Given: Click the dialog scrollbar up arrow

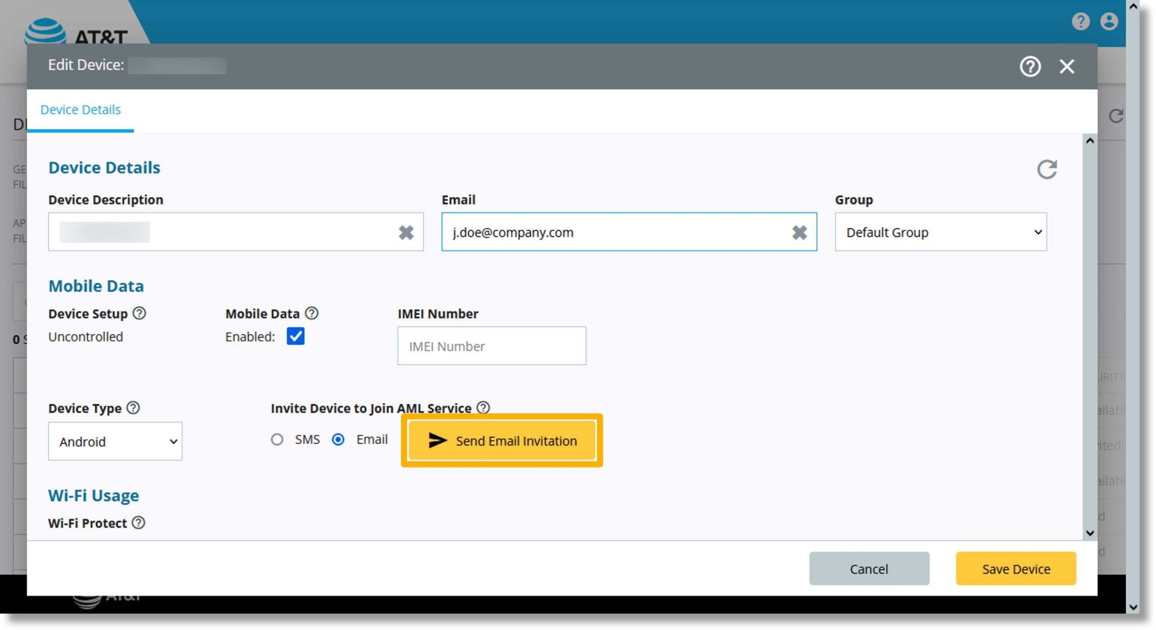Looking at the screenshot, I should coord(1090,141).
